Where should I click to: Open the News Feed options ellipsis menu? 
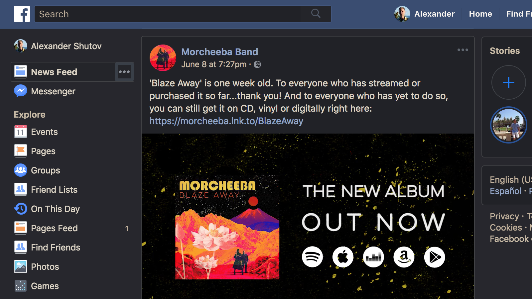click(x=124, y=72)
